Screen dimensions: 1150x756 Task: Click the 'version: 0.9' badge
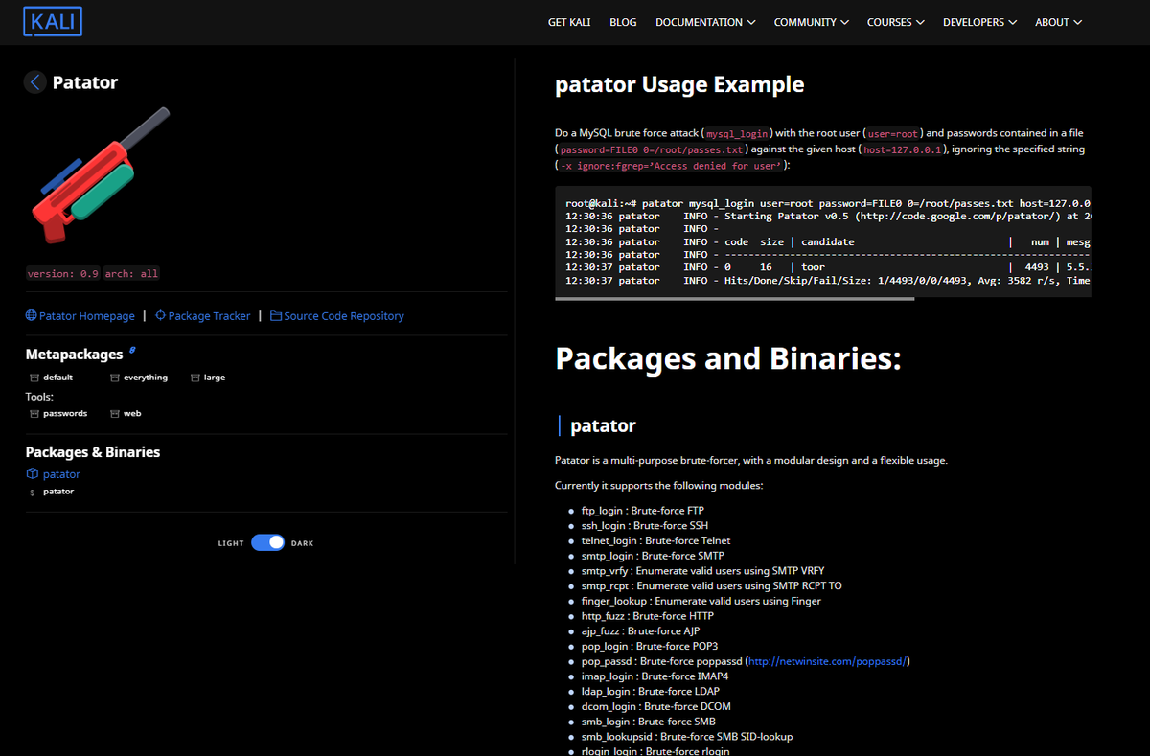point(63,274)
